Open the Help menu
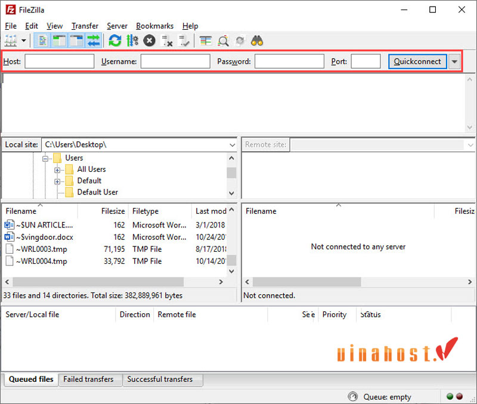Viewport: 477px width, 404px height. tap(190, 26)
